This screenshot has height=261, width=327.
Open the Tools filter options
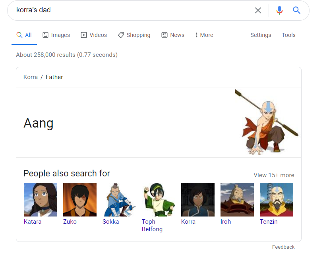coord(288,35)
